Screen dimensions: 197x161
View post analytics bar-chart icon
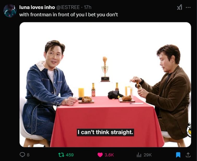click(x=139, y=155)
